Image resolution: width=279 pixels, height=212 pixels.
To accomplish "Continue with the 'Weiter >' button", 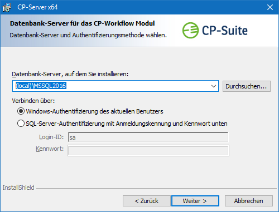I will pyautogui.click(x=195, y=201).
